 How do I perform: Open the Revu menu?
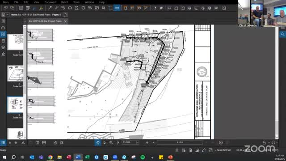pos(6,2)
